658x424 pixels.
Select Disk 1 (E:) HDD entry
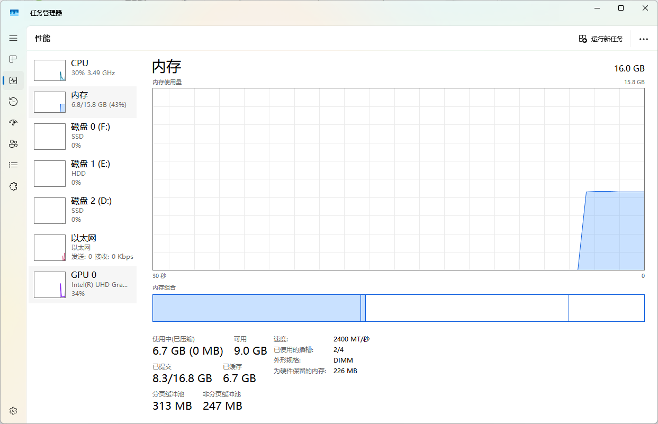(x=83, y=173)
